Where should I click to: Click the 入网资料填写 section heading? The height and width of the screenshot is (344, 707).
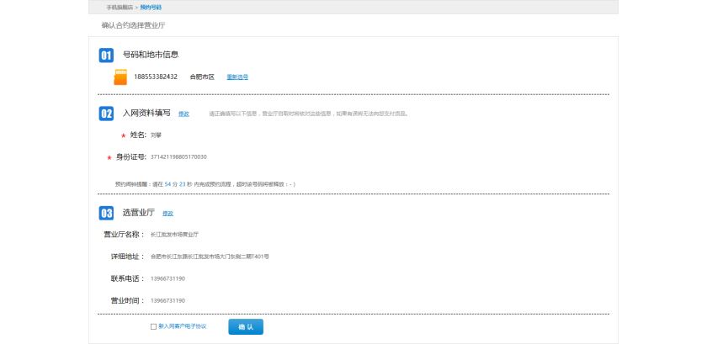click(x=146, y=113)
